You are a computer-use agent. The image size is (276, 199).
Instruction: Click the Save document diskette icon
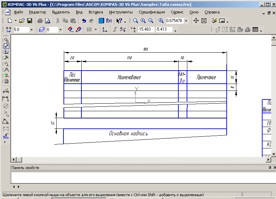(x=30, y=21)
